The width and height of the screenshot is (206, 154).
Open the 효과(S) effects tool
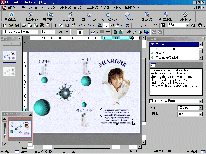point(147,17)
